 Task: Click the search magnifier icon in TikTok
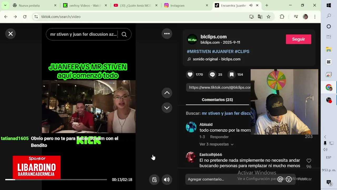[124, 34]
